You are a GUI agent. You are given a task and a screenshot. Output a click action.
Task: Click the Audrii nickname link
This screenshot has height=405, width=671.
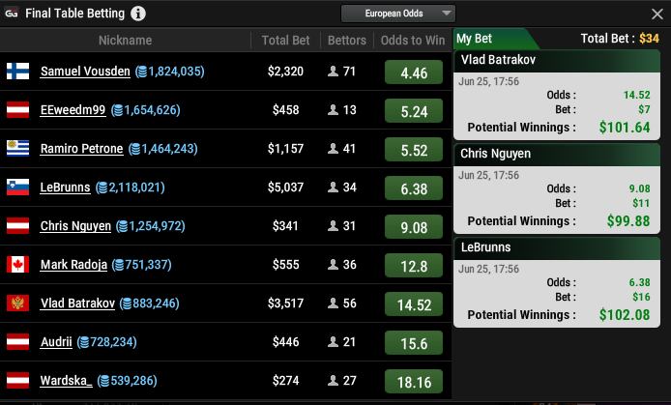coord(56,342)
